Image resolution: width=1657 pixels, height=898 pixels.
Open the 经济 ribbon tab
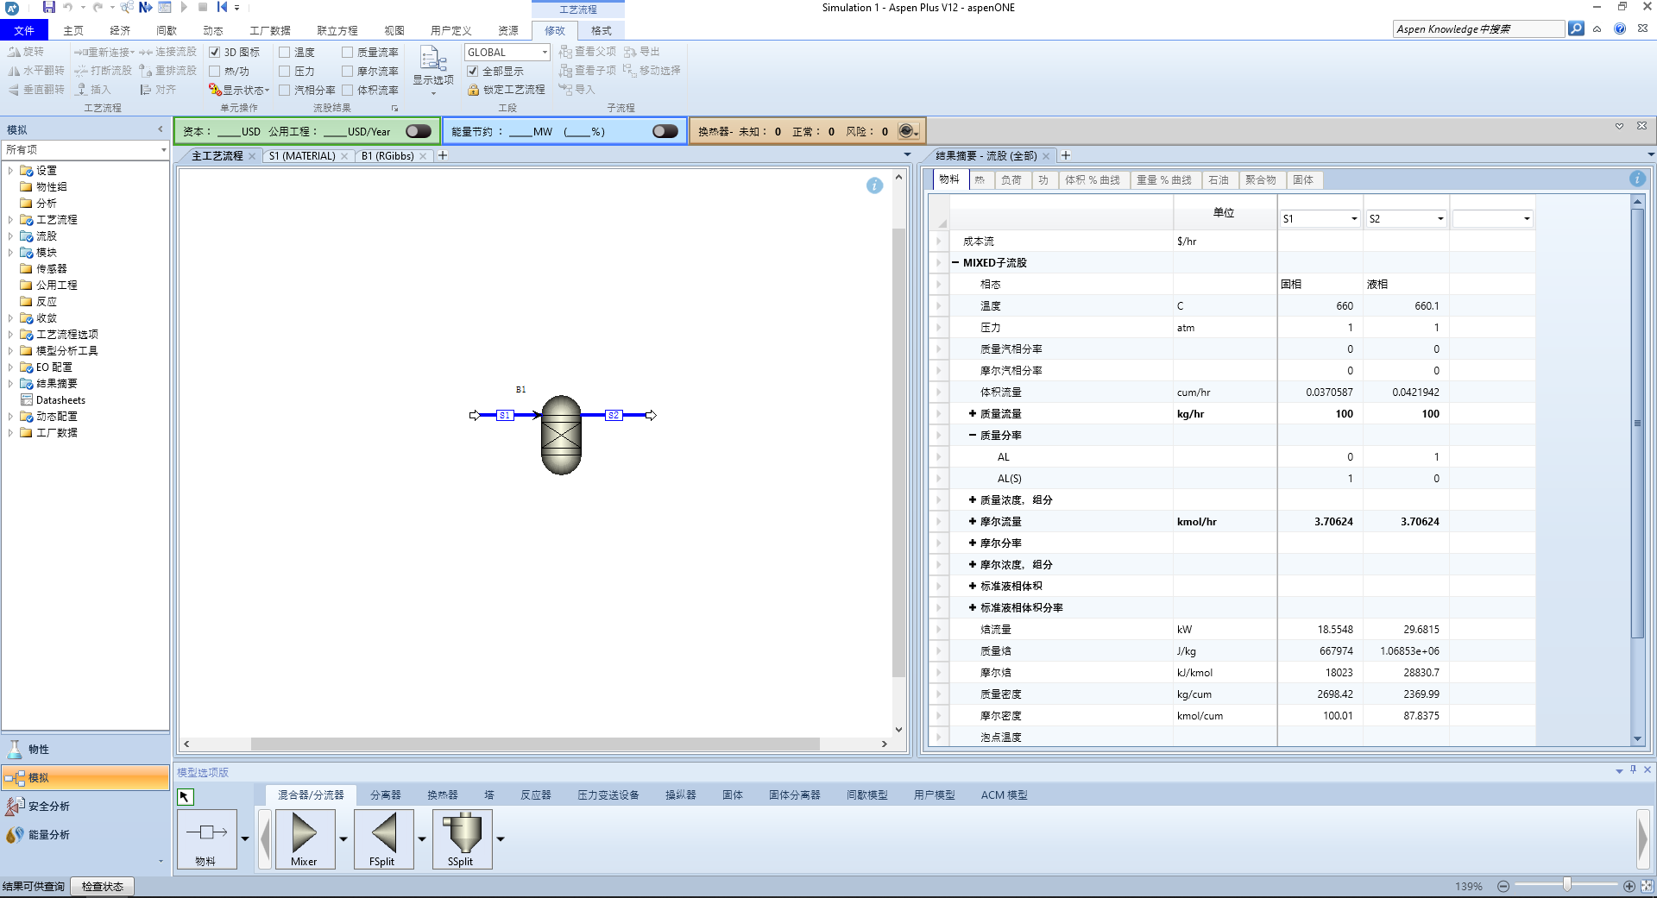click(x=120, y=30)
